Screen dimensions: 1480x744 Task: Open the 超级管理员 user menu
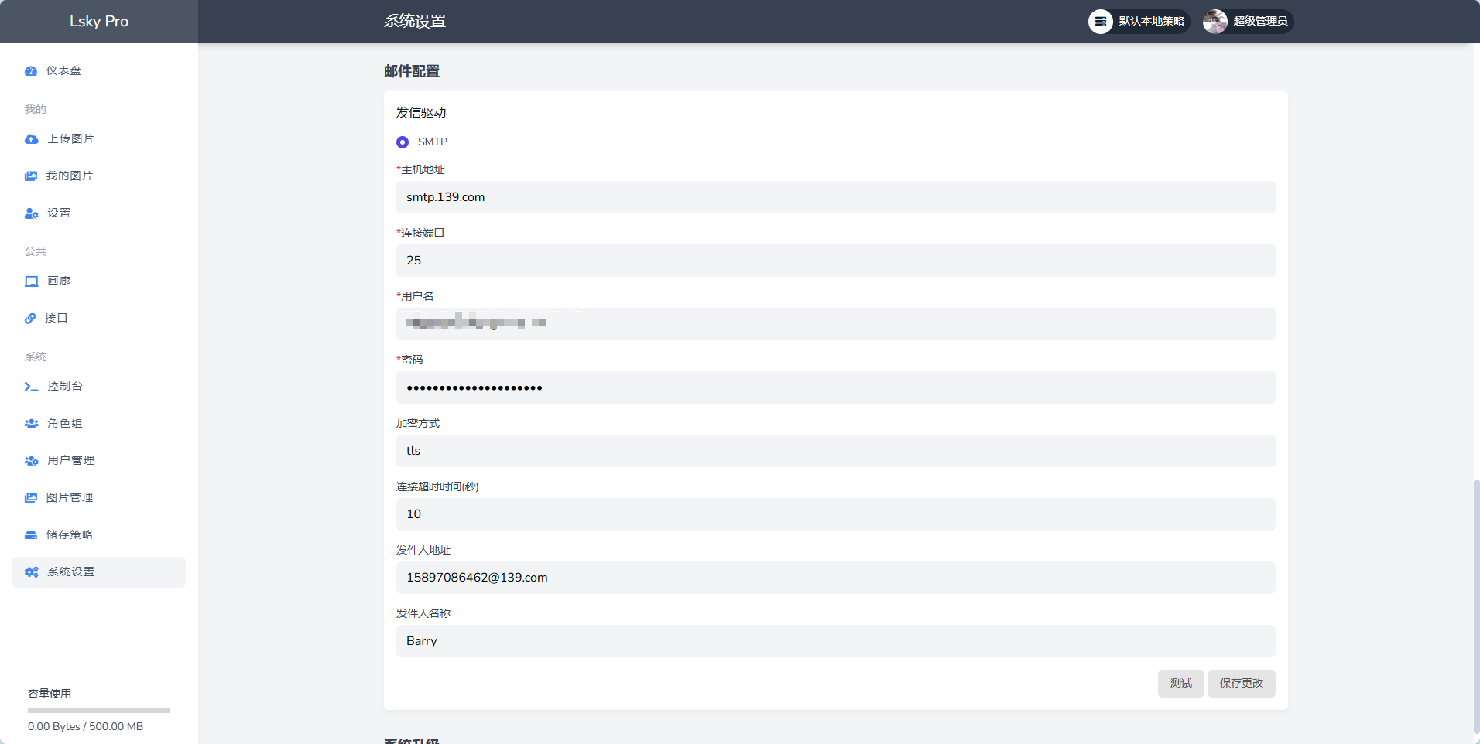point(1248,22)
